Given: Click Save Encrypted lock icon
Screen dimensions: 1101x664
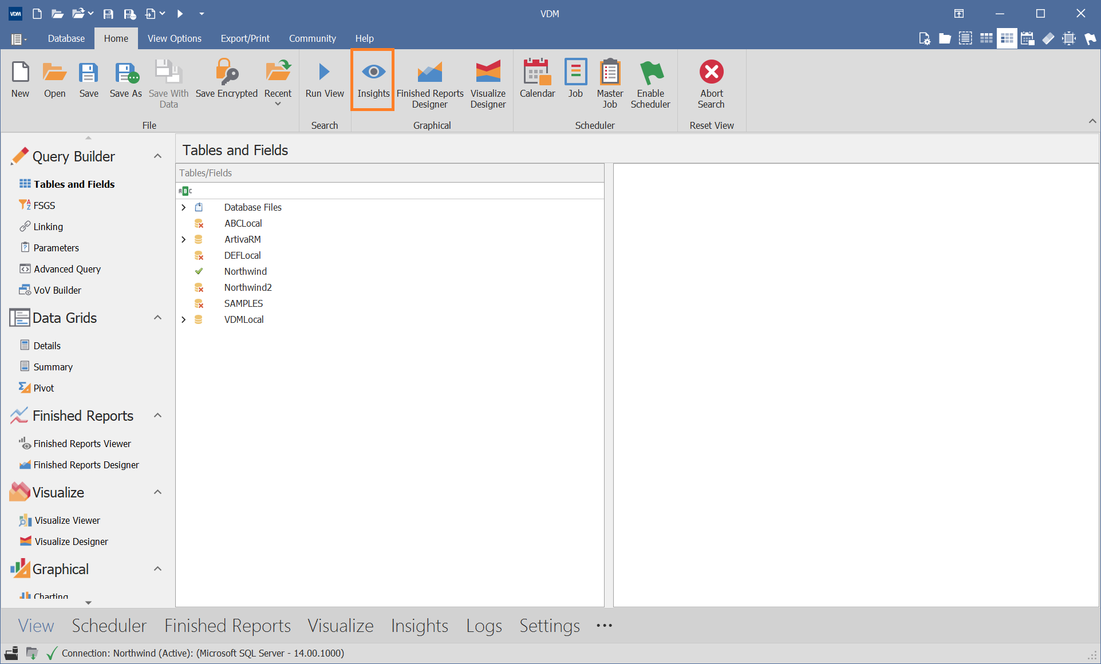Looking at the screenshot, I should pyautogui.click(x=226, y=72).
